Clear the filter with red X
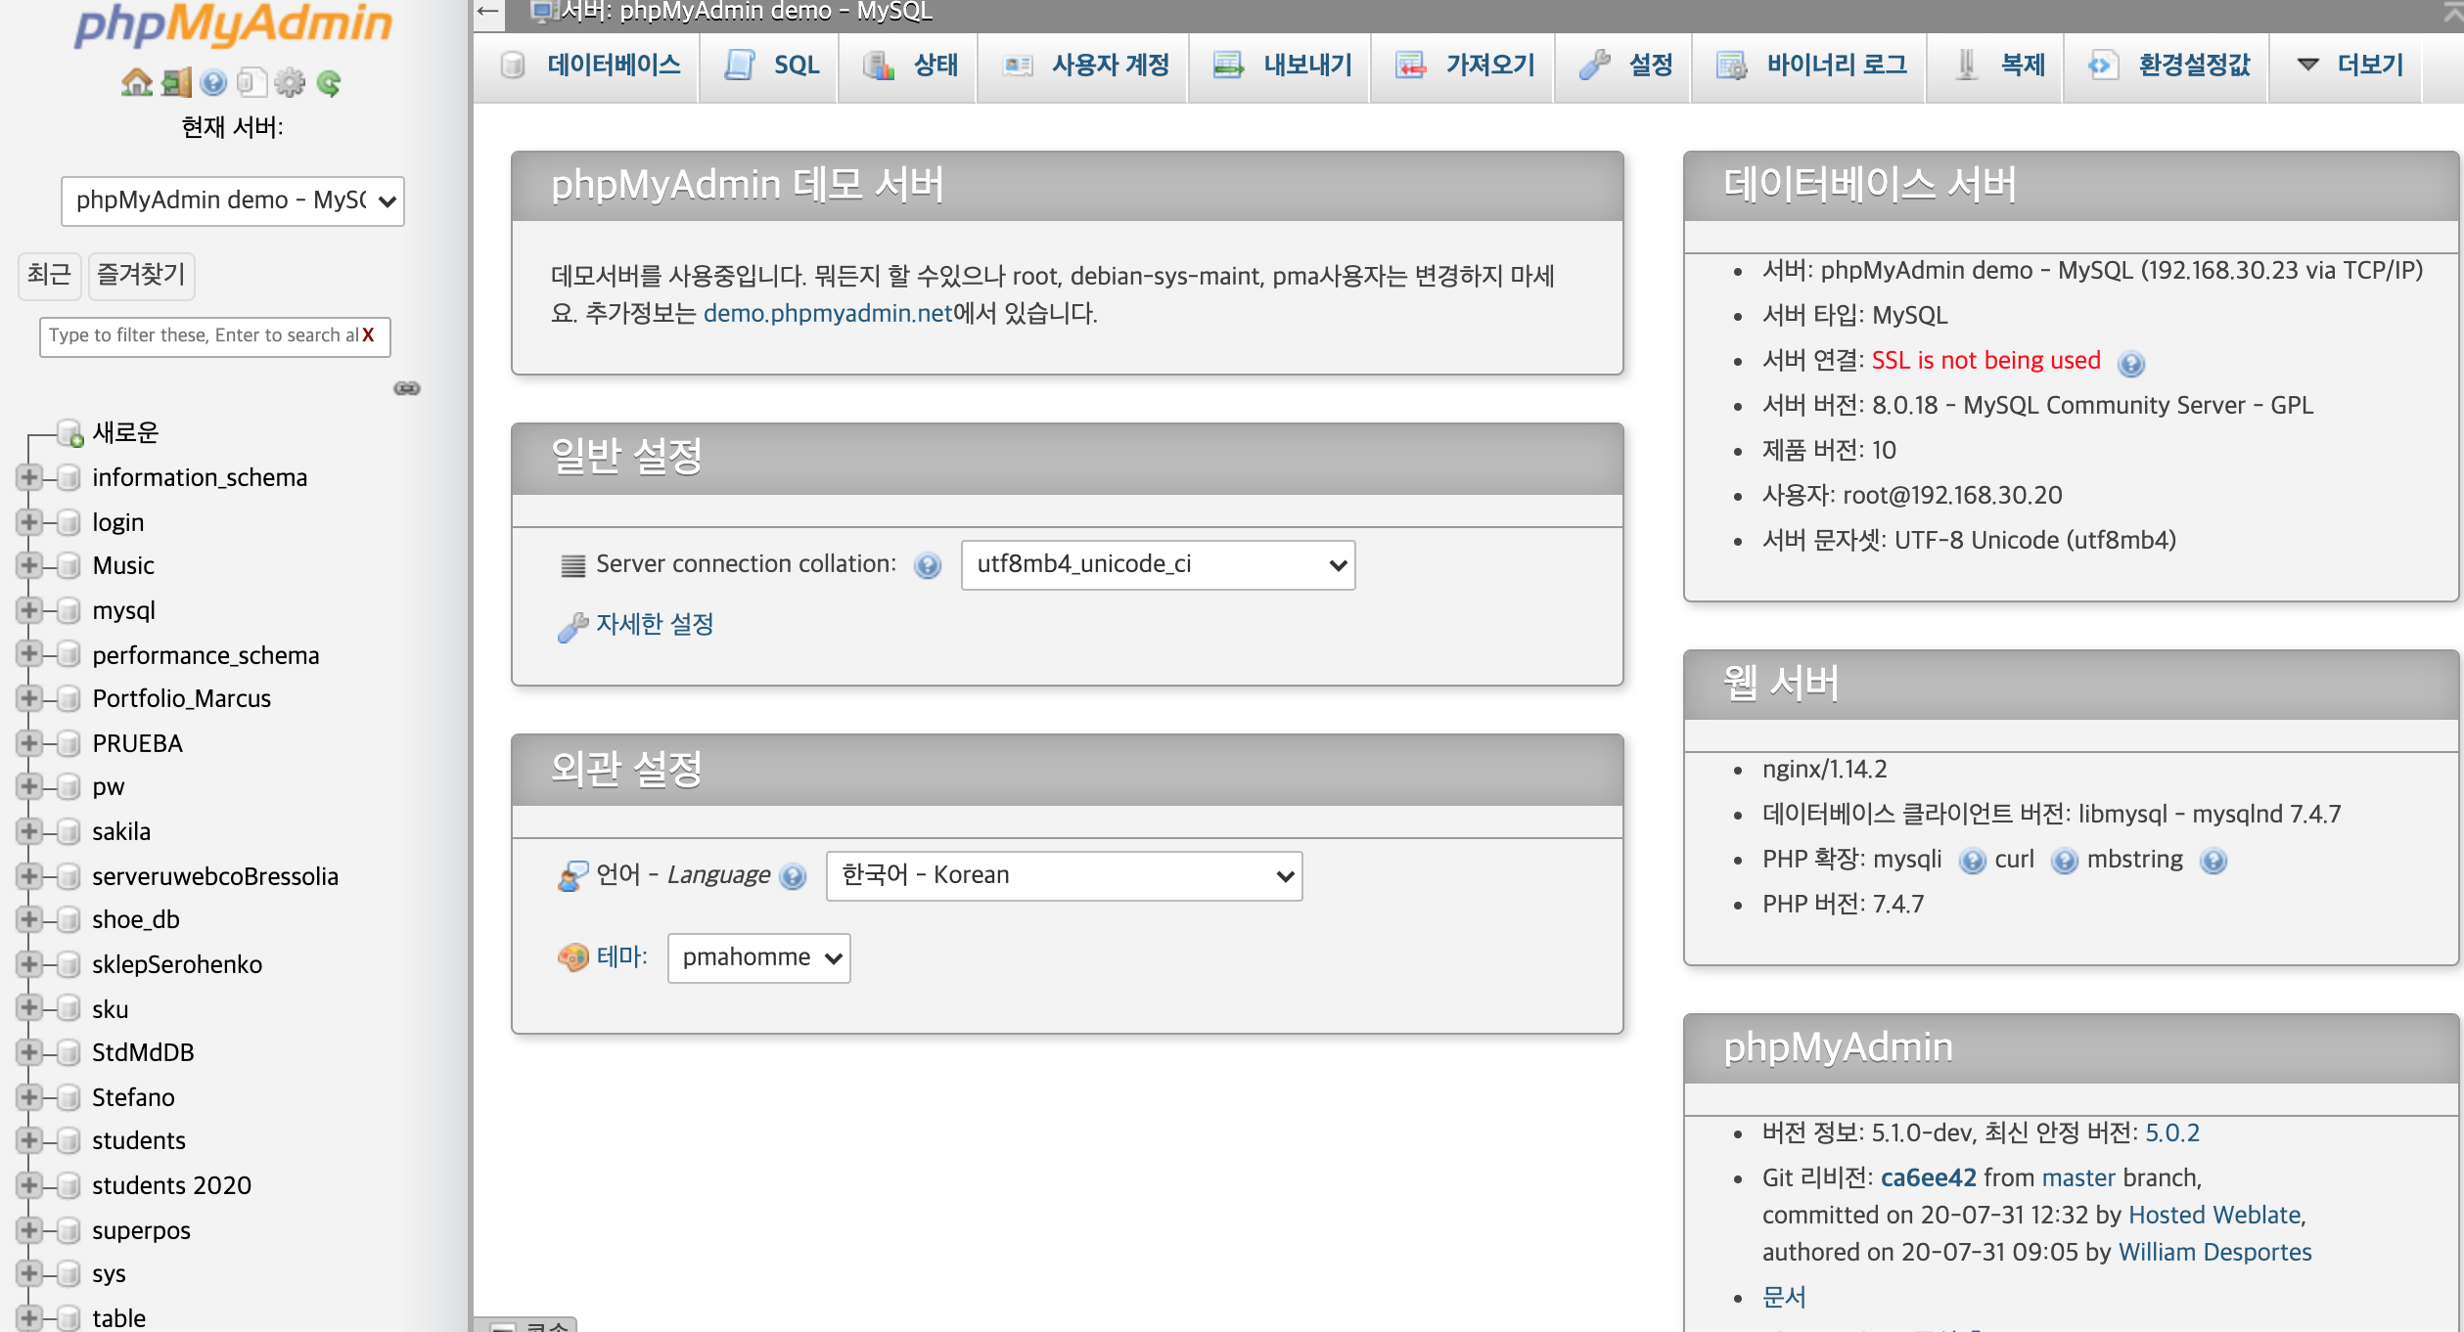Viewport: 2464px width, 1332px height. [x=368, y=335]
